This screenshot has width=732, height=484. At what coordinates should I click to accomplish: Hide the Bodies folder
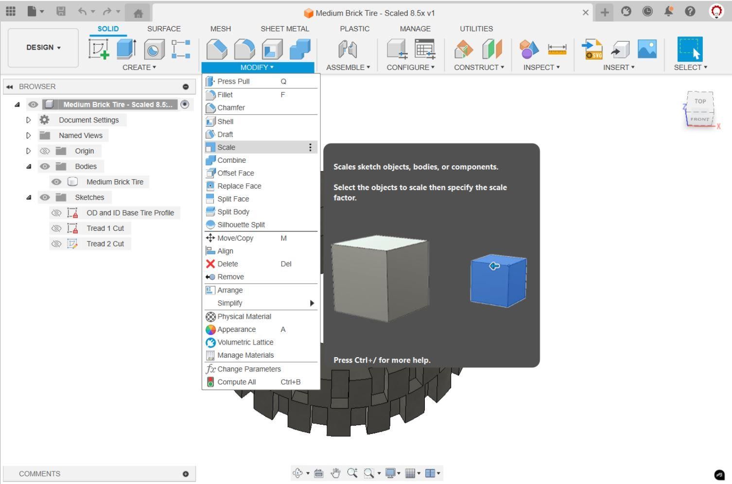(45, 167)
